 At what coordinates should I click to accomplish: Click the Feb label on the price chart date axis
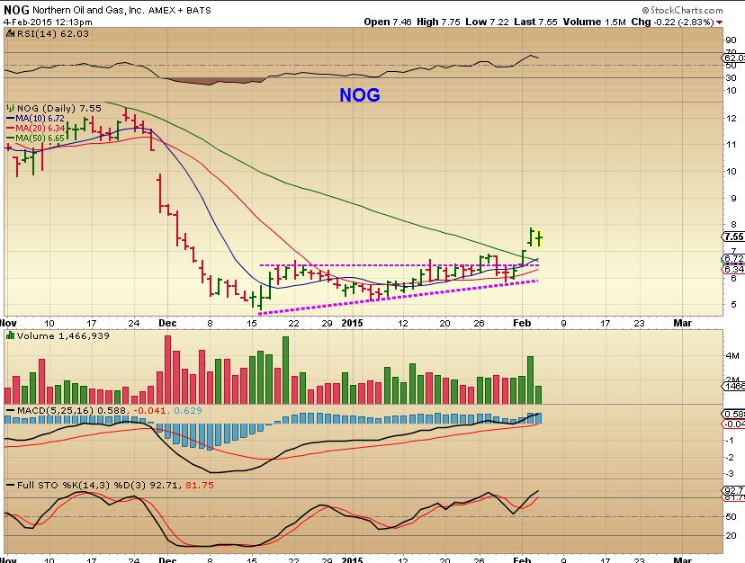tap(522, 323)
